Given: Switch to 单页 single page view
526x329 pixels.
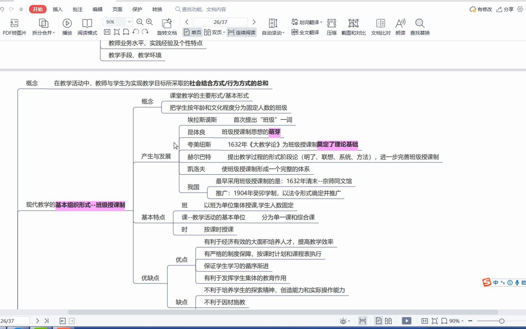Looking at the screenshot, I should click(x=193, y=32).
